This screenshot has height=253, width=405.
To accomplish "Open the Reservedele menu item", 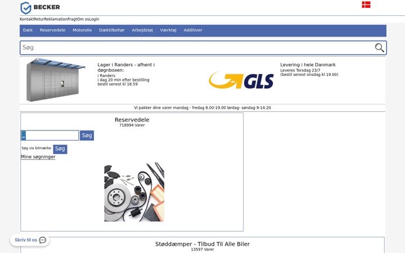I will coord(52,30).
